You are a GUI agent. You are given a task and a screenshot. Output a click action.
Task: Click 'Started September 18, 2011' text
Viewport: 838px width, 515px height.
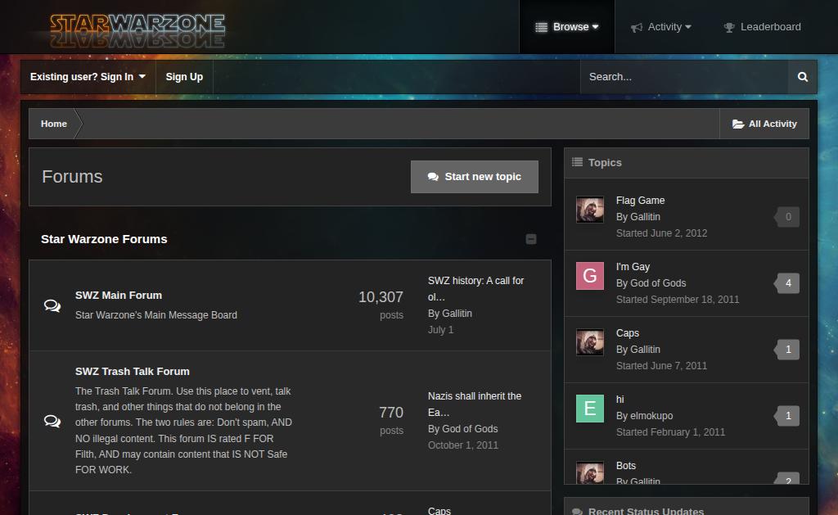pos(678,300)
